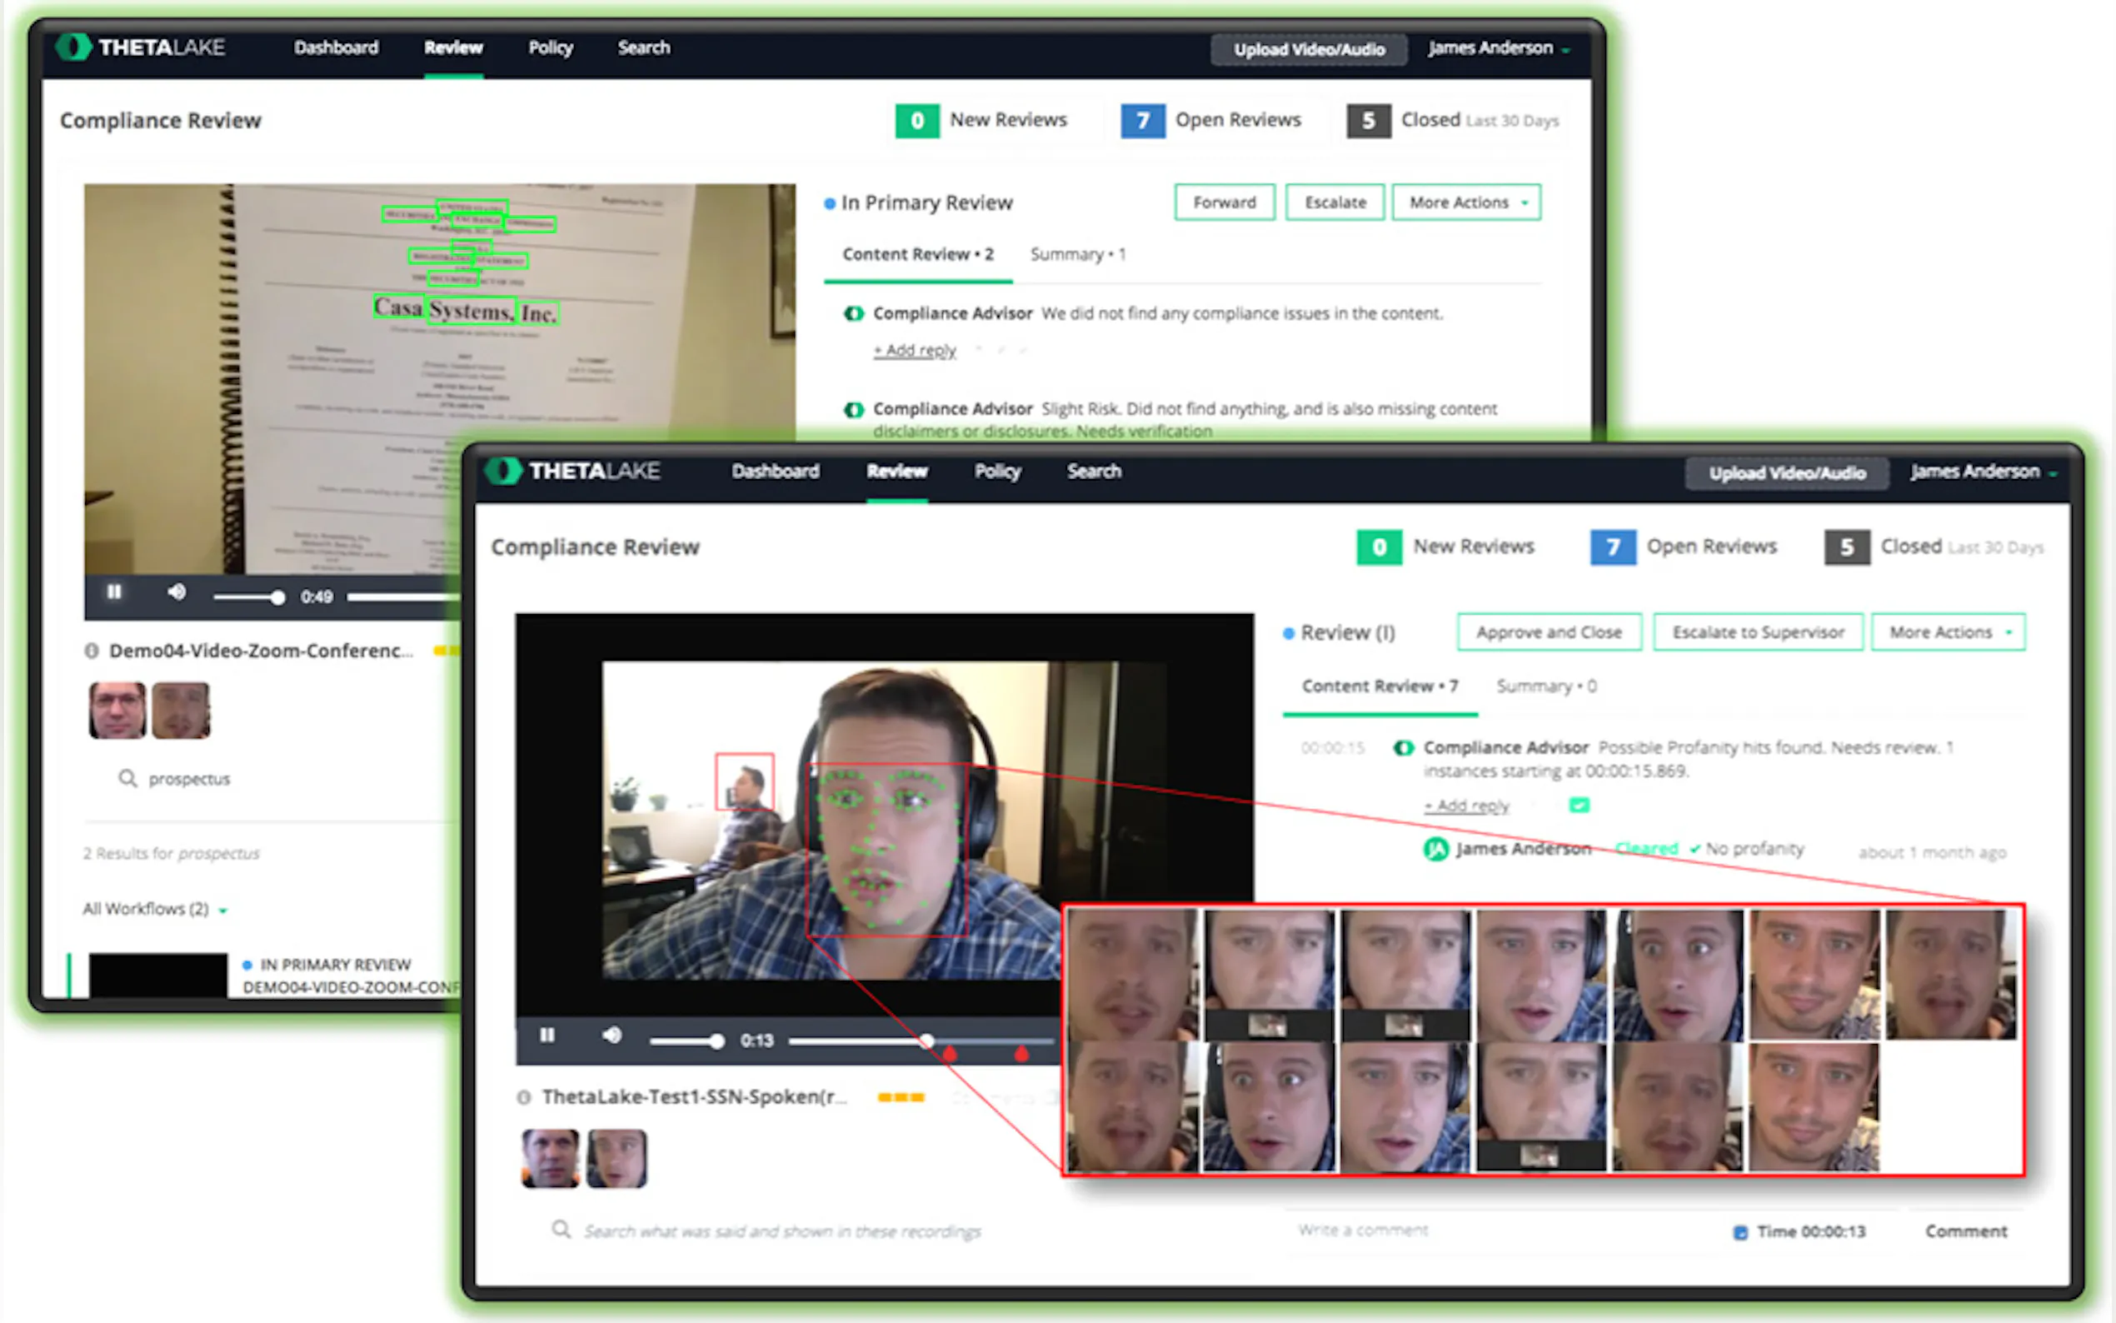Click the ThetaLake logo in front window
Image resolution: width=2116 pixels, height=1323 pixels.
click(x=575, y=471)
